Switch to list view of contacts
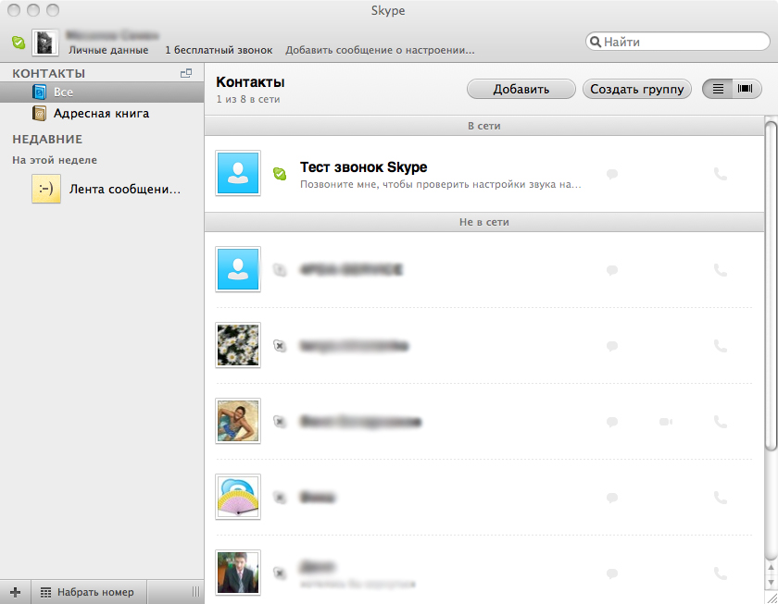778x604 pixels. [x=718, y=89]
